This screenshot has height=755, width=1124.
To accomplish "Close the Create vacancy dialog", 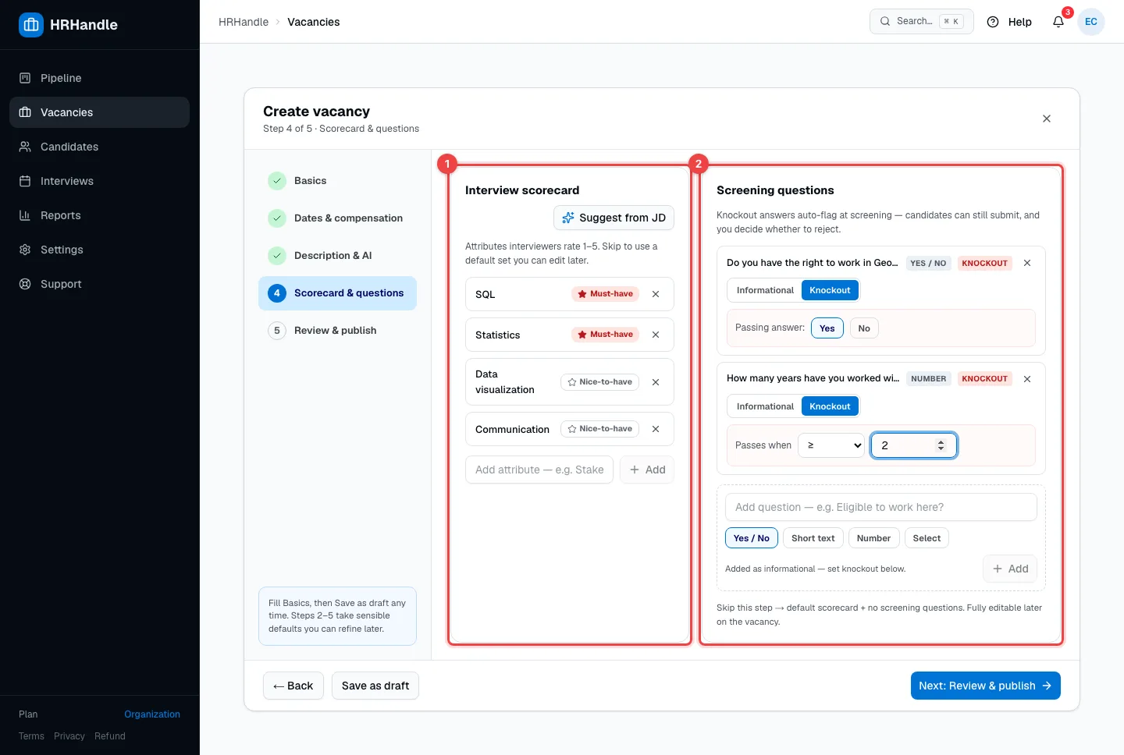I will click(x=1047, y=119).
